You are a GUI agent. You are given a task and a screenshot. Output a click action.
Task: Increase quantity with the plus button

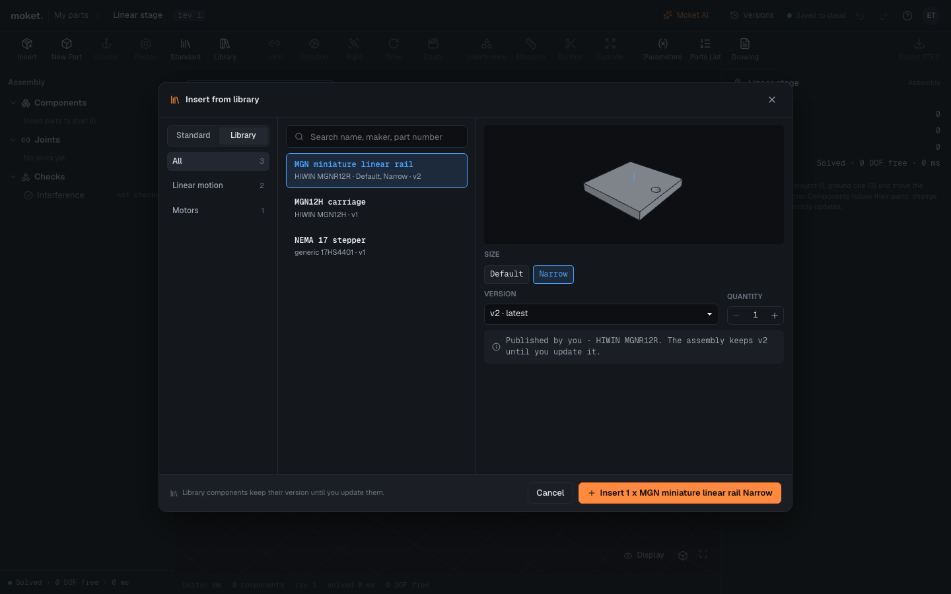775,315
